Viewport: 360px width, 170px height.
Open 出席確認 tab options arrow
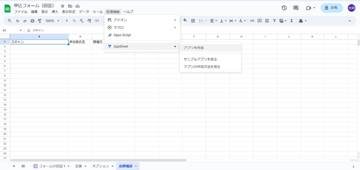pyautogui.click(x=136, y=166)
